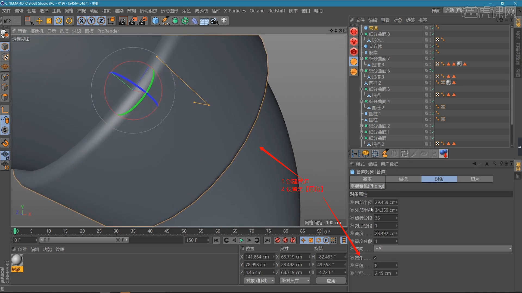The height and width of the screenshot is (293, 522).
Task: Click the Undo arrow icon
Action: [x=7, y=21]
